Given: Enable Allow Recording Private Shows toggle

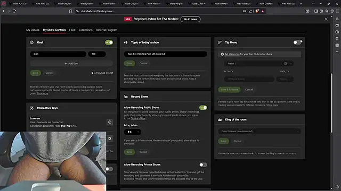Looking at the screenshot, I should point(203,165).
